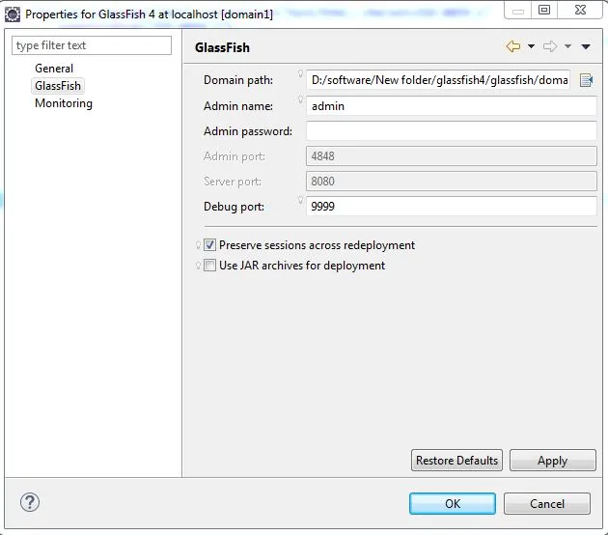Click the hint bulb icon near Admin name
Viewport: 608px width, 535px height.
click(300, 99)
